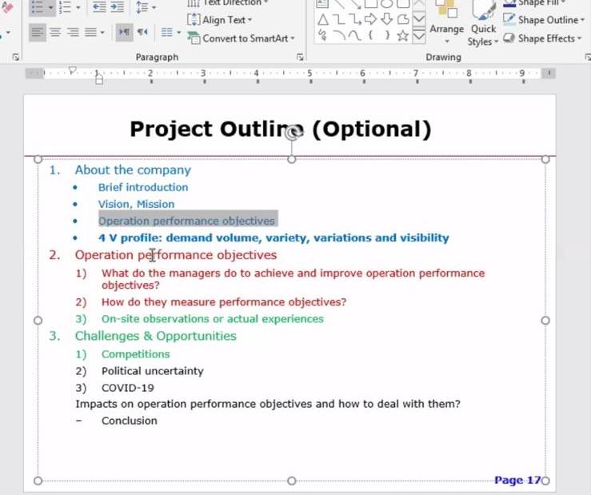Click the slide title Project Outline (Optional)
591x495 pixels.
[281, 129]
